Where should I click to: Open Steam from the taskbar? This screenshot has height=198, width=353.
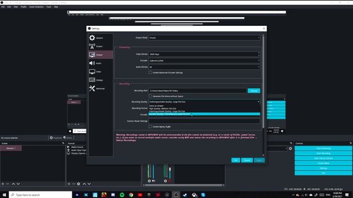pyautogui.click(x=185, y=195)
